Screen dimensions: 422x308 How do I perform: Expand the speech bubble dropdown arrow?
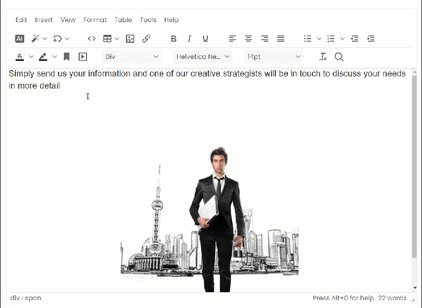[x=67, y=38]
